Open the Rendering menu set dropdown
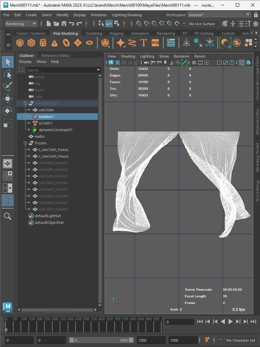This screenshot has width=260, height=347. (21, 24)
